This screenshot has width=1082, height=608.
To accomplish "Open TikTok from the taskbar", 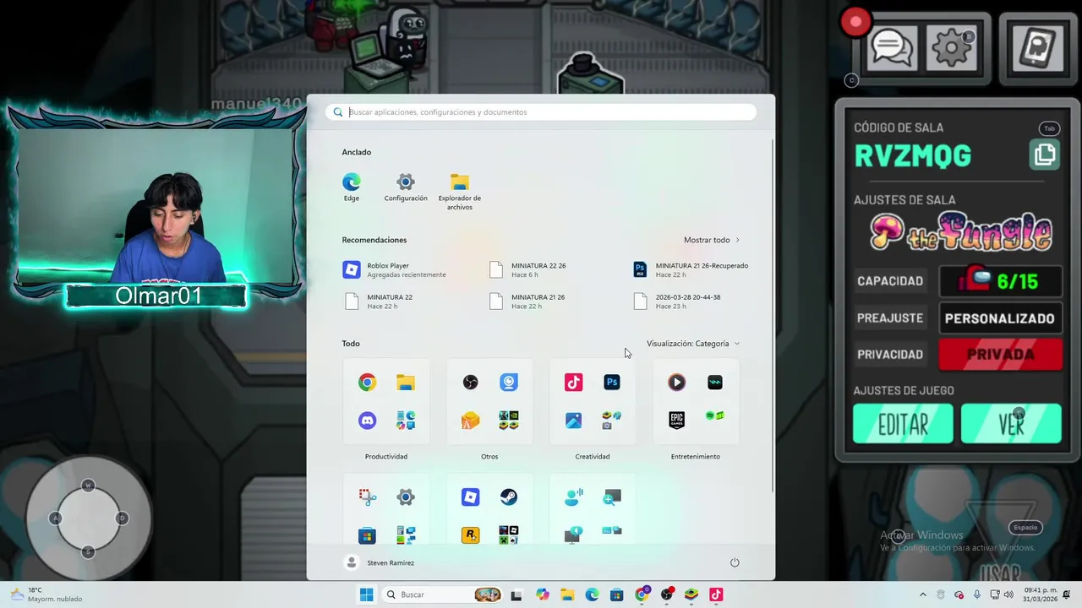I will tap(716, 594).
